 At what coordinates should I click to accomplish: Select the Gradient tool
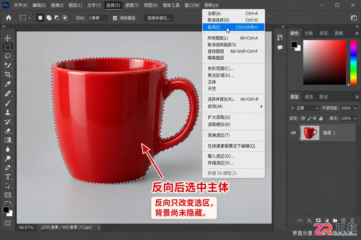(8, 140)
